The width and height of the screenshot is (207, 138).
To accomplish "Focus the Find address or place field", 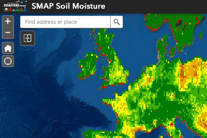I will click(x=65, y=22).
